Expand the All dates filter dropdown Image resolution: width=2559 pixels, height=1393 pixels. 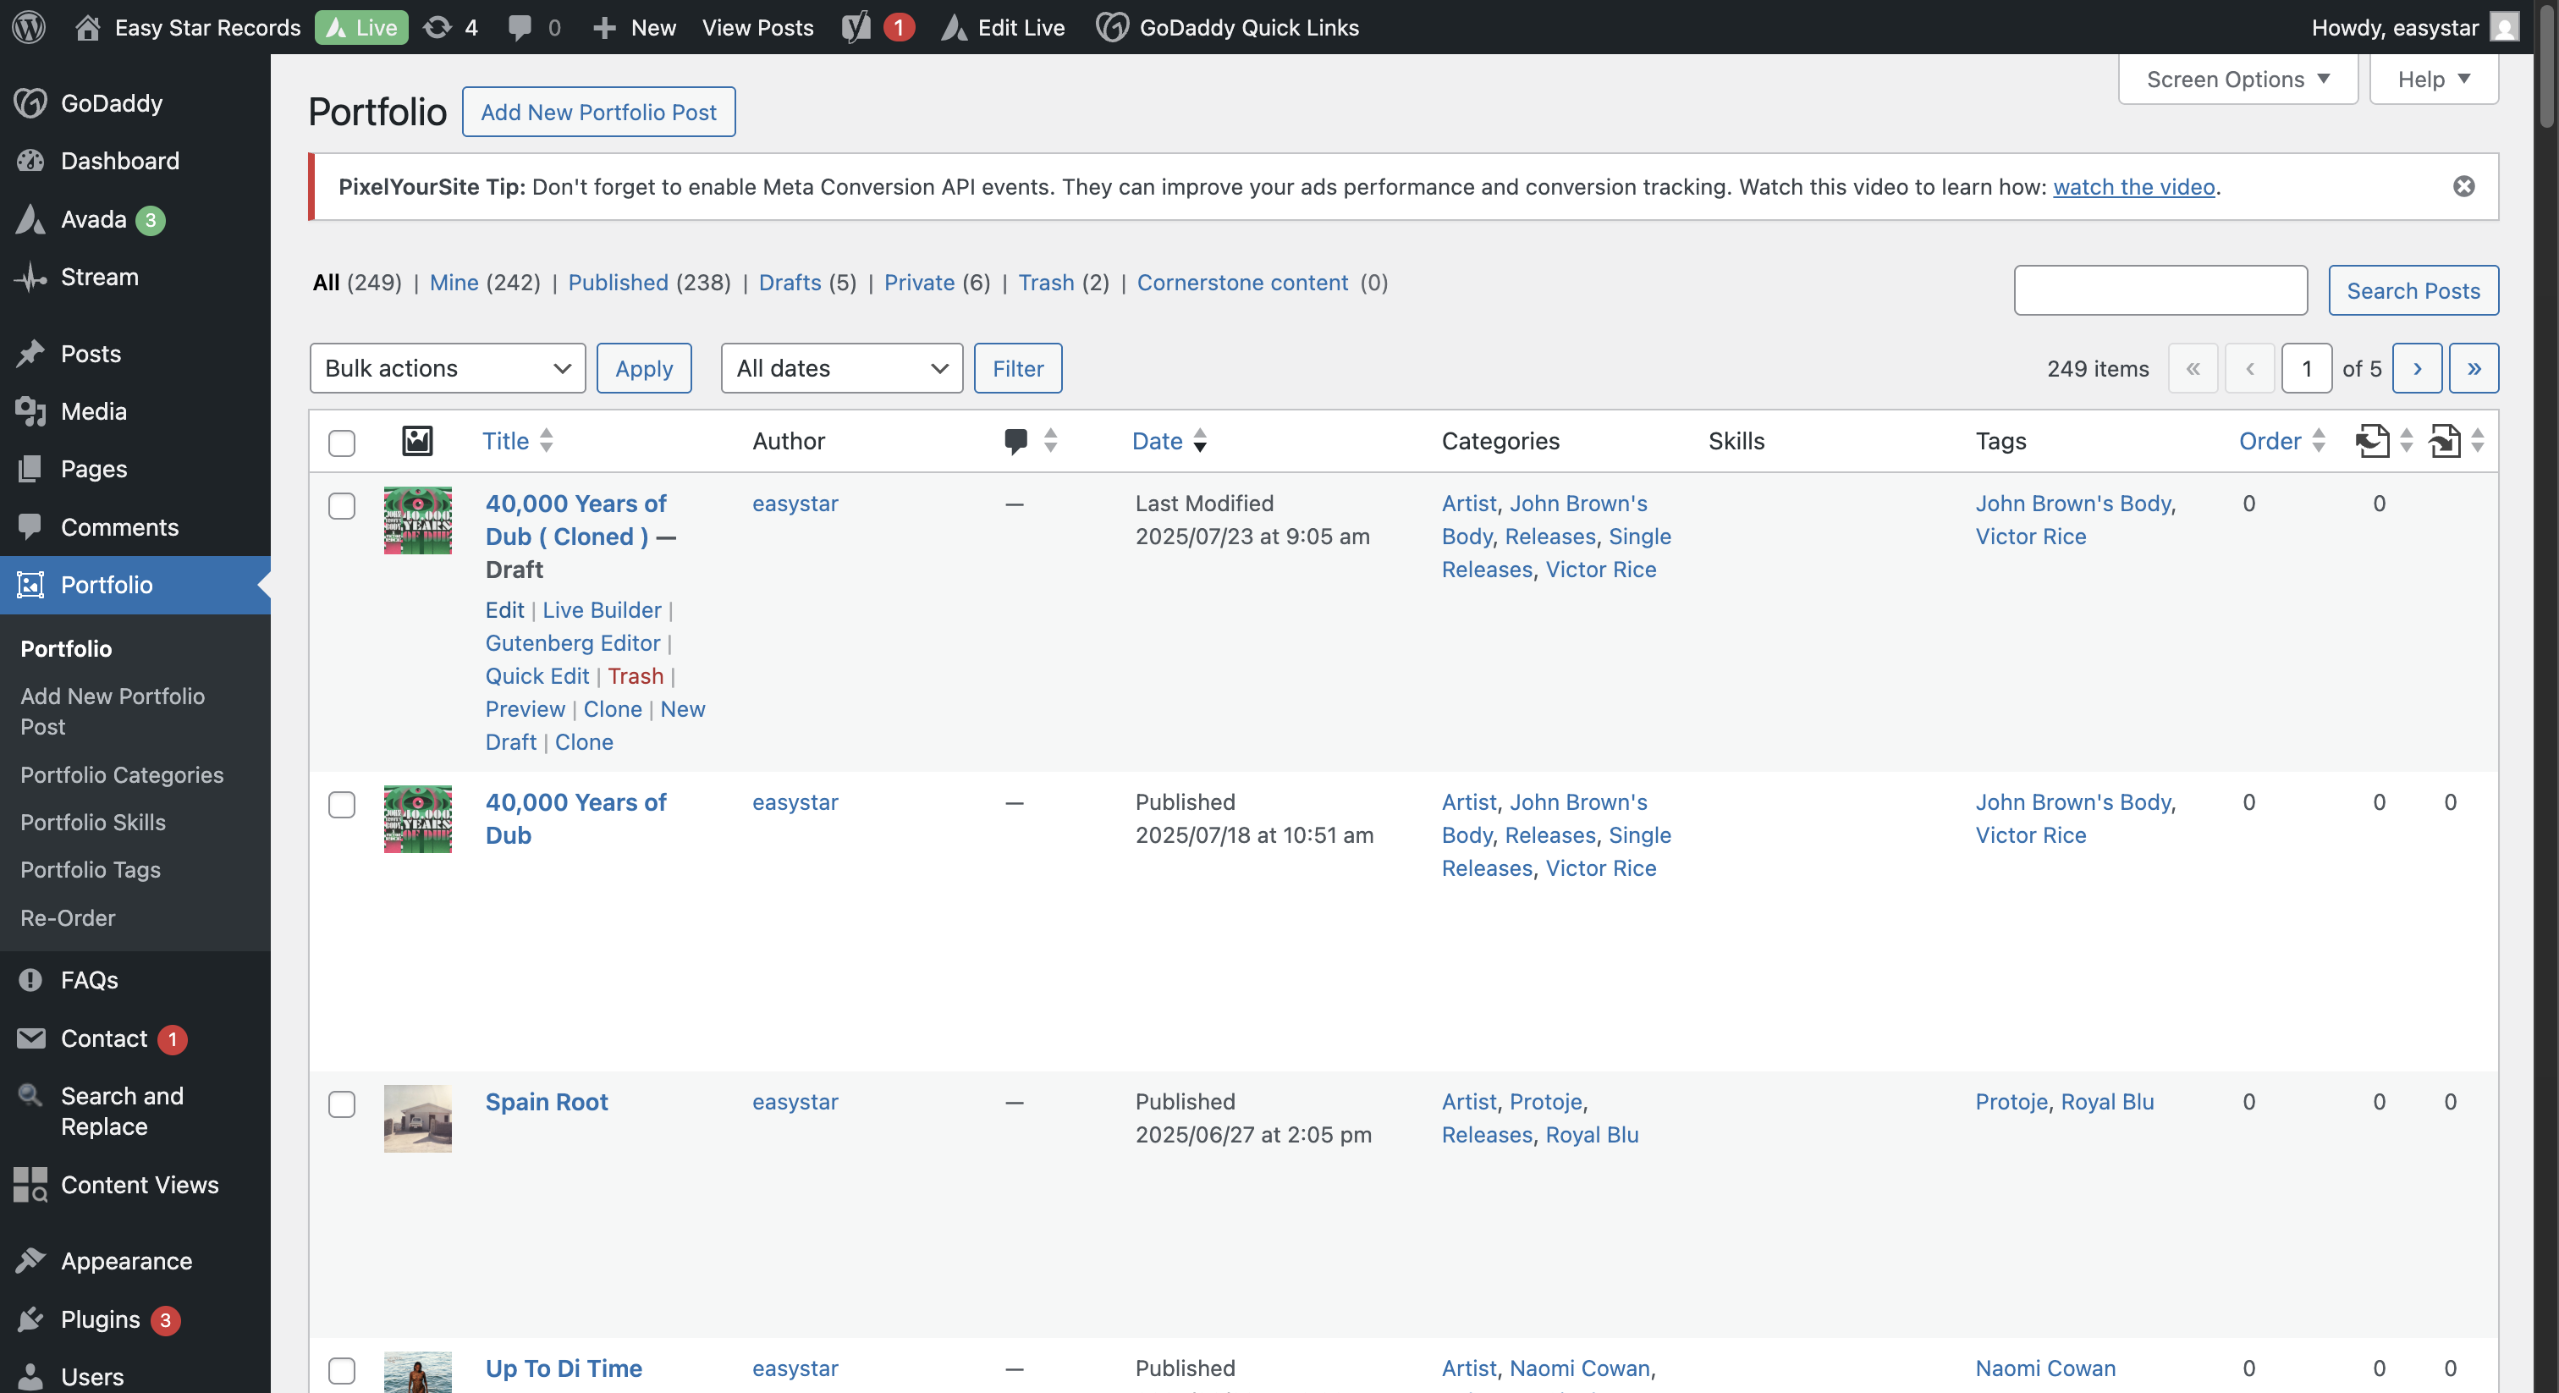click(840, 367)
